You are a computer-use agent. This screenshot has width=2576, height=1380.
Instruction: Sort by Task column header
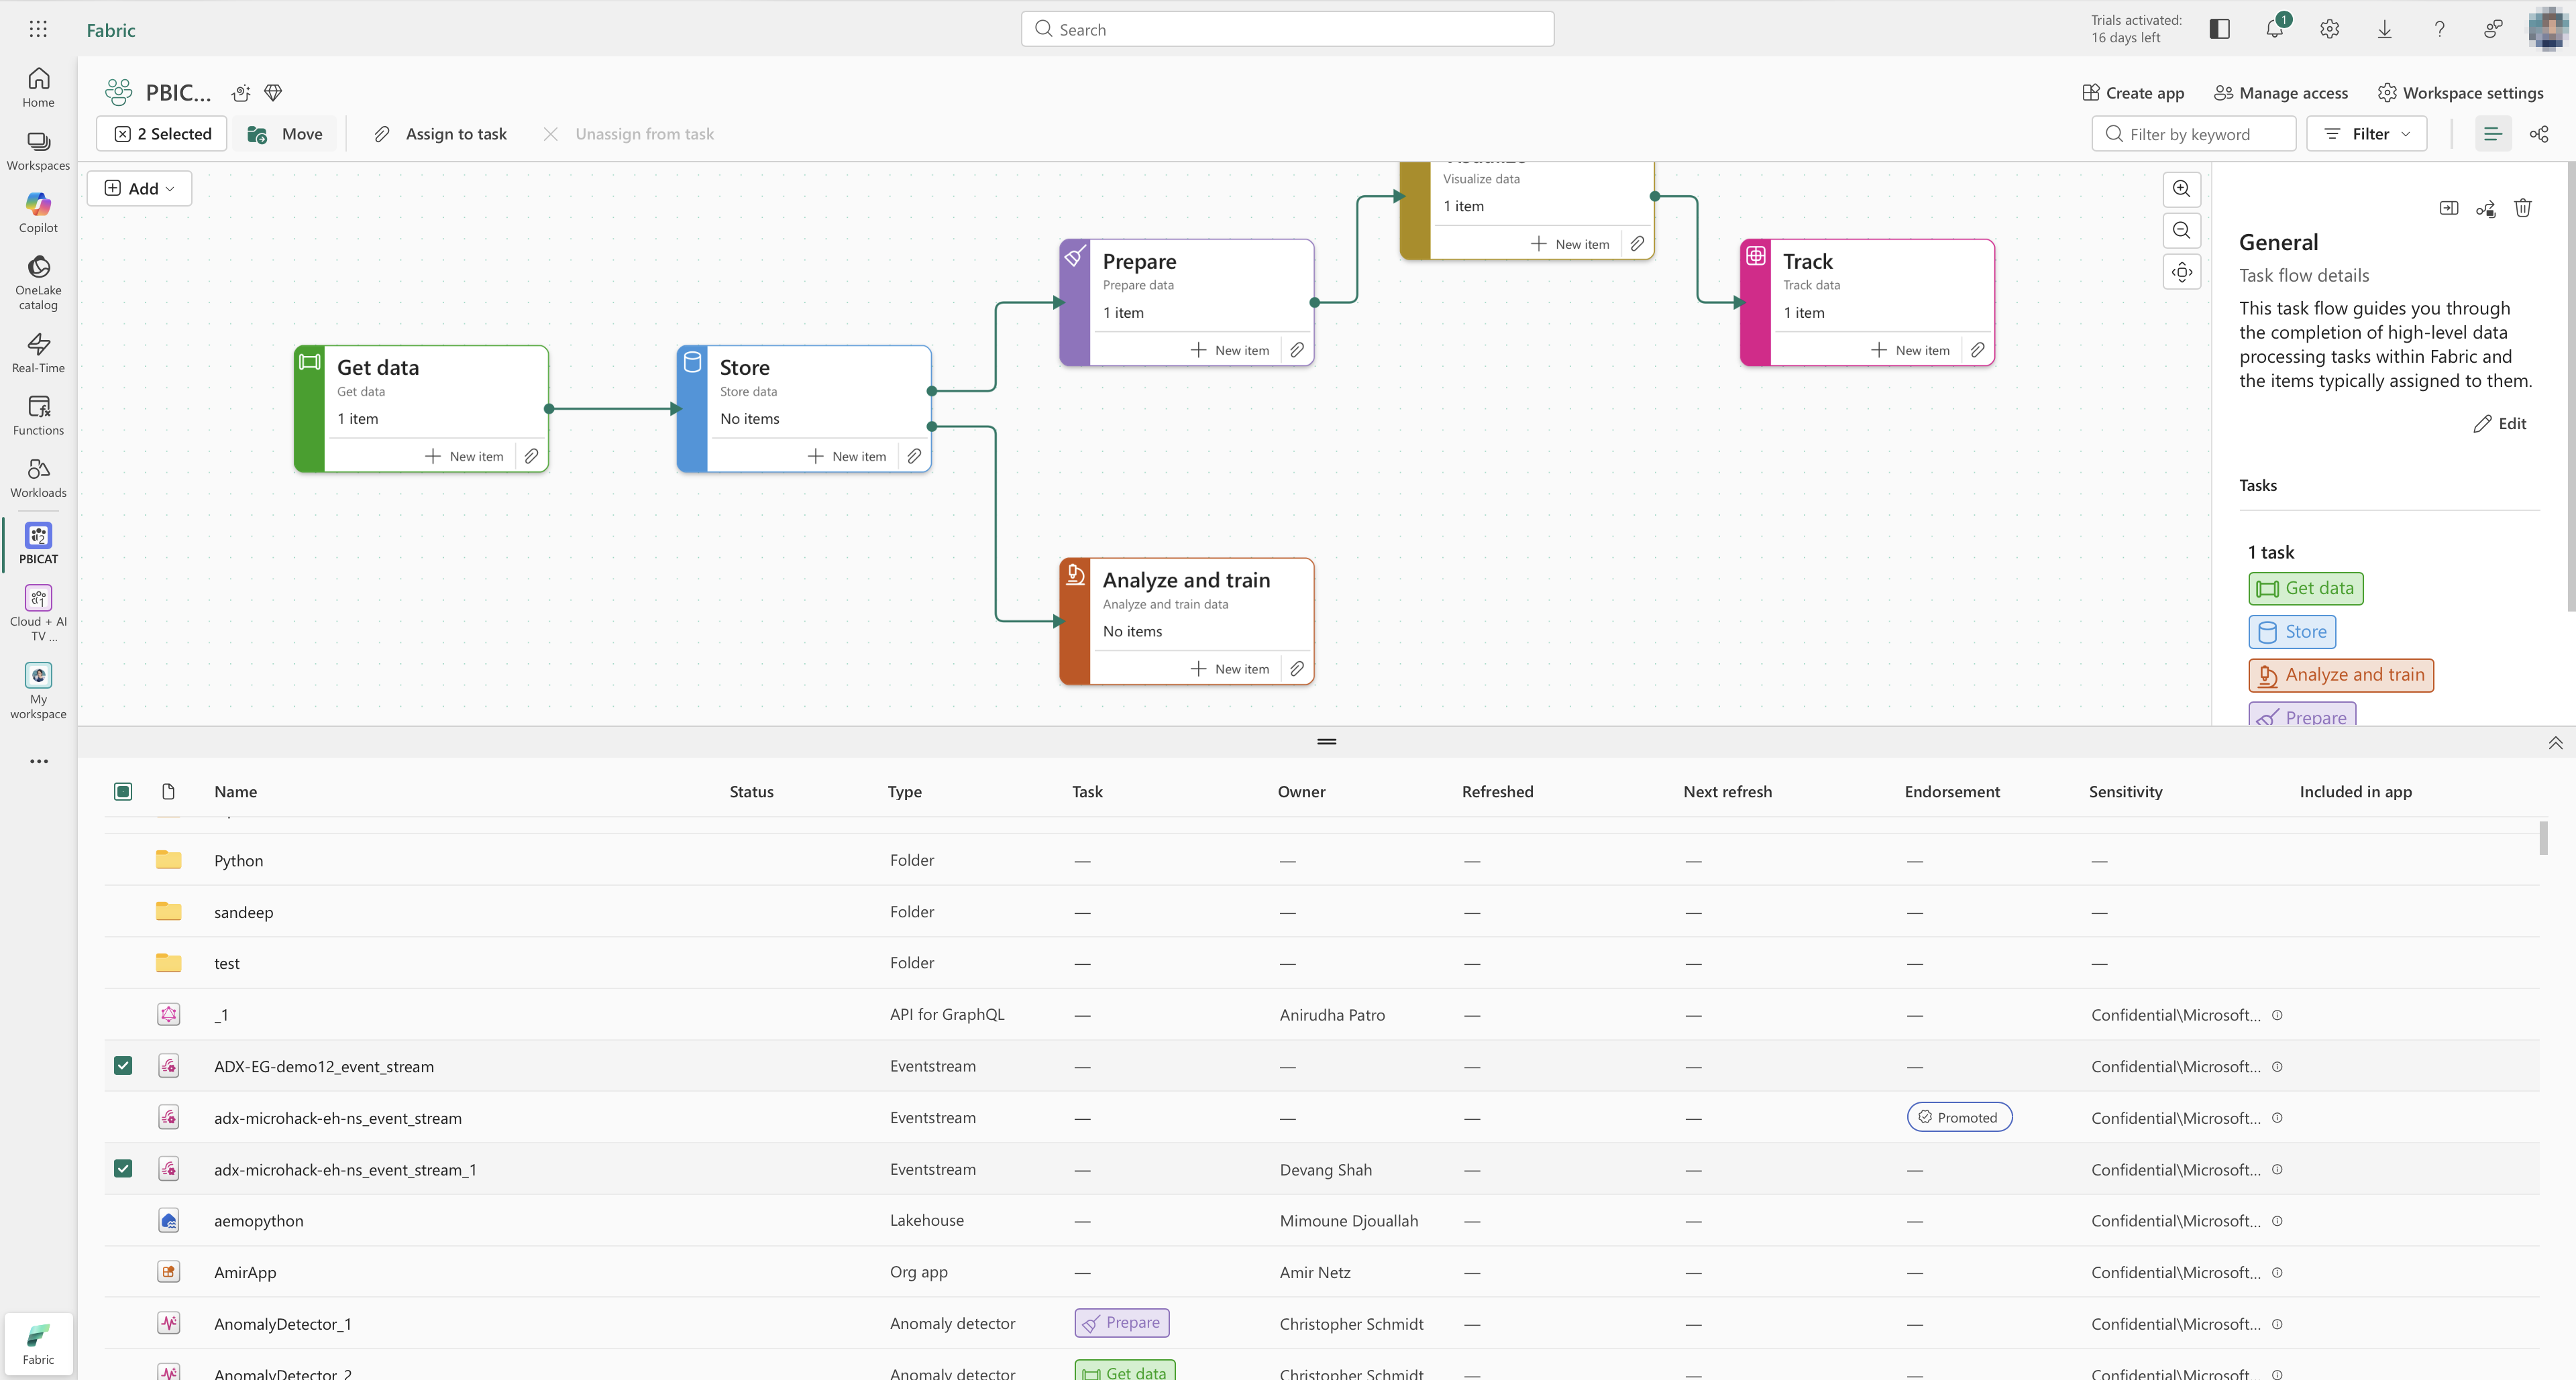1087,791
